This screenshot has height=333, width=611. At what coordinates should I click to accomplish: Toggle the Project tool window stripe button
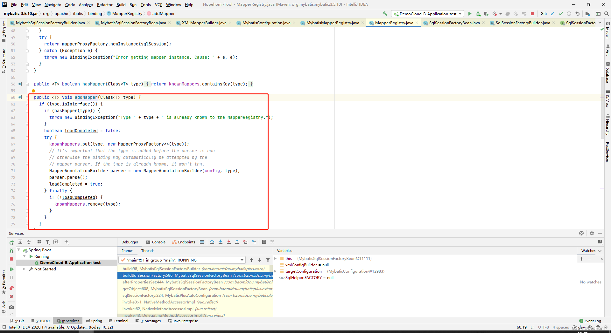point(4,31)
